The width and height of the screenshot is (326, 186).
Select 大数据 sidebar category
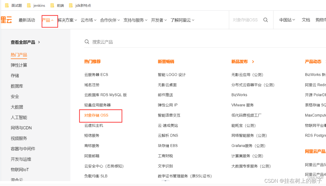(17, 107)
